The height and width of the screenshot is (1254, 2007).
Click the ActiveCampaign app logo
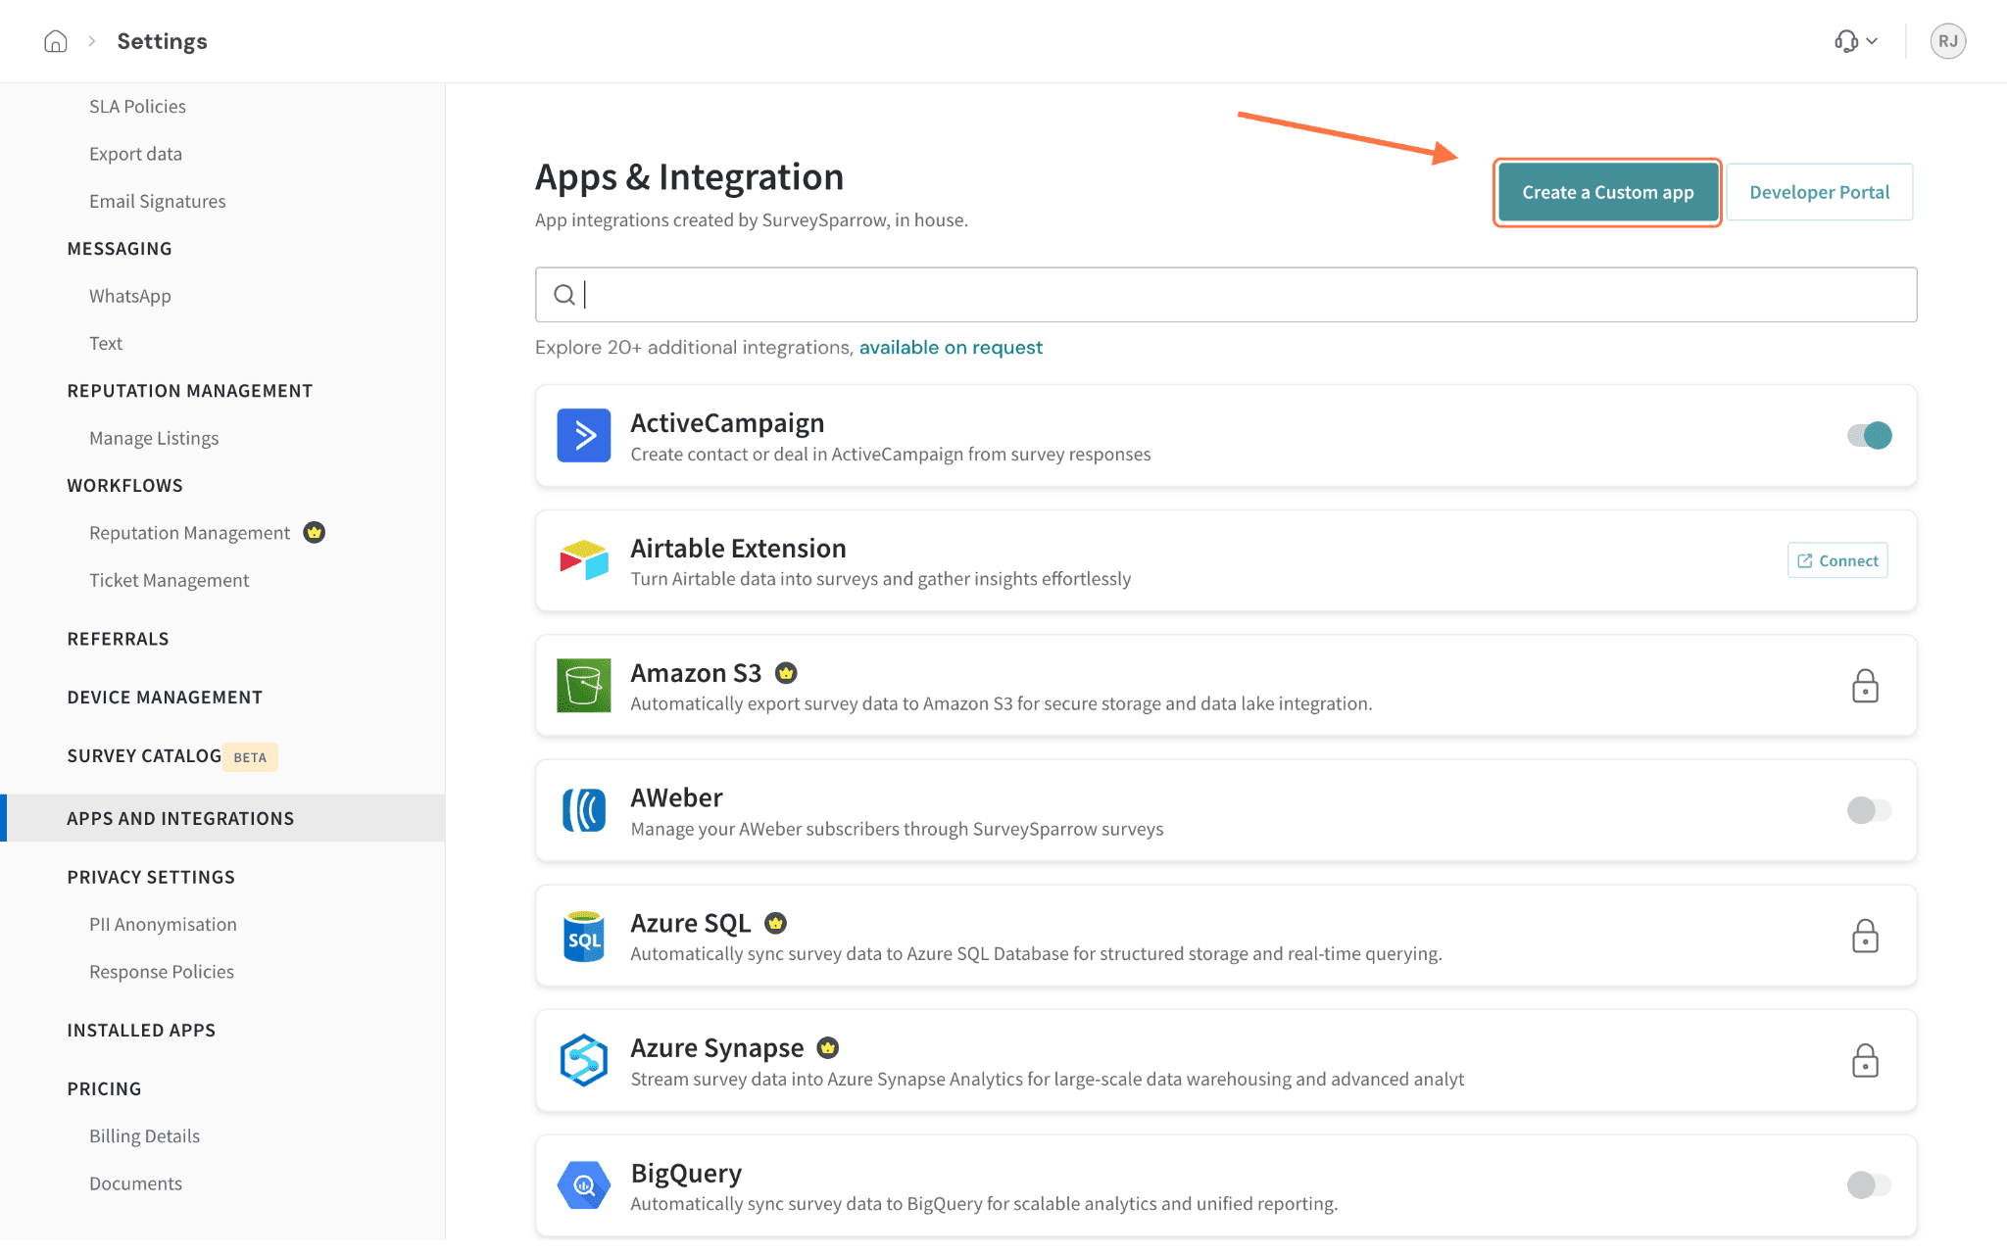pyautogui.click(x=584, y=435)
